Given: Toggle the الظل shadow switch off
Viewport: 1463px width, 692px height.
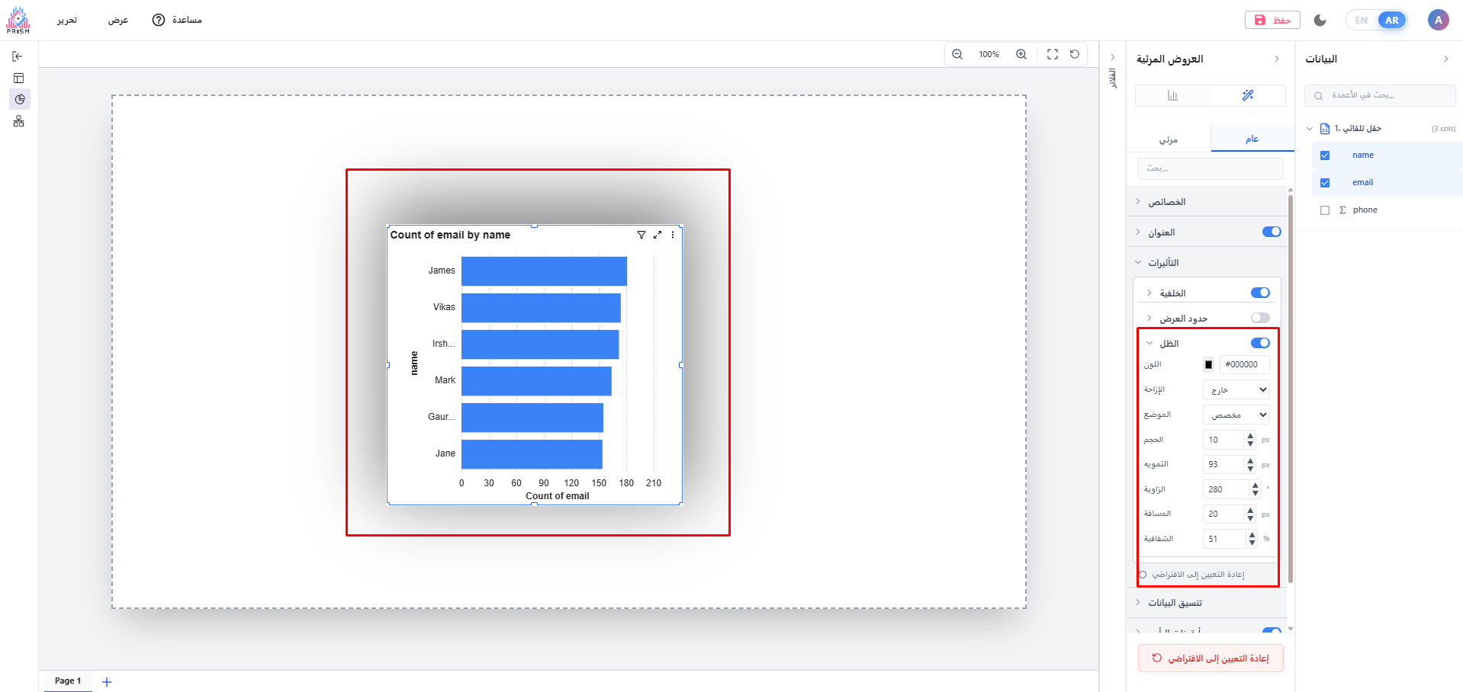Looking at the screenshot, I should coord(1260,343).
